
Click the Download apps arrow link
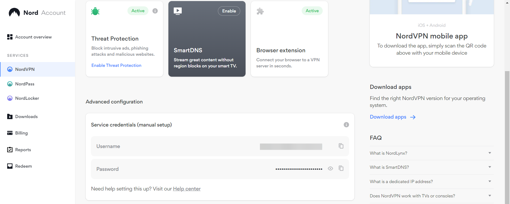pos(392,117)
